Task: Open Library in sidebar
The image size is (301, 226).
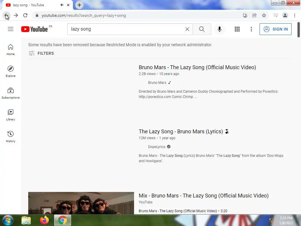Action: click(11, 115)
